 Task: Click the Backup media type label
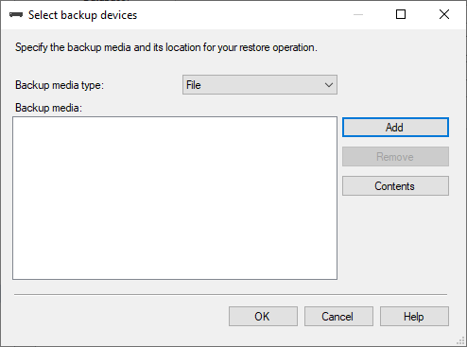(x=60, y=85)
